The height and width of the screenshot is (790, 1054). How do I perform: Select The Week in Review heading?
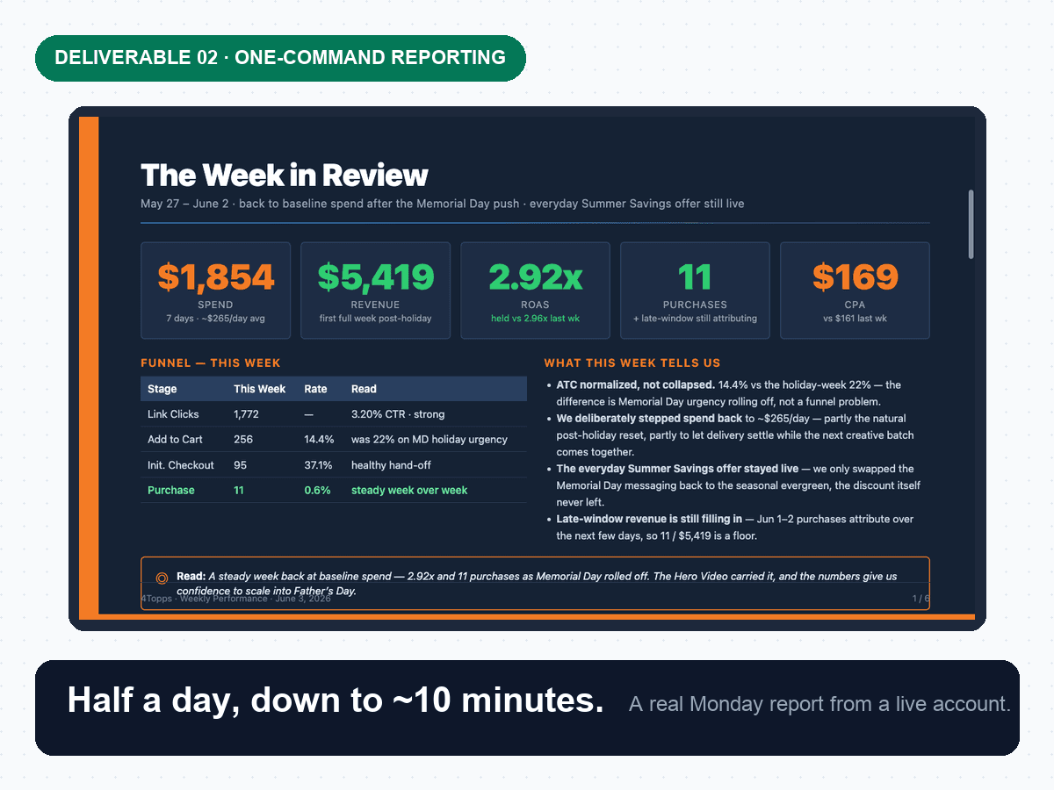(x=284, y=176)
